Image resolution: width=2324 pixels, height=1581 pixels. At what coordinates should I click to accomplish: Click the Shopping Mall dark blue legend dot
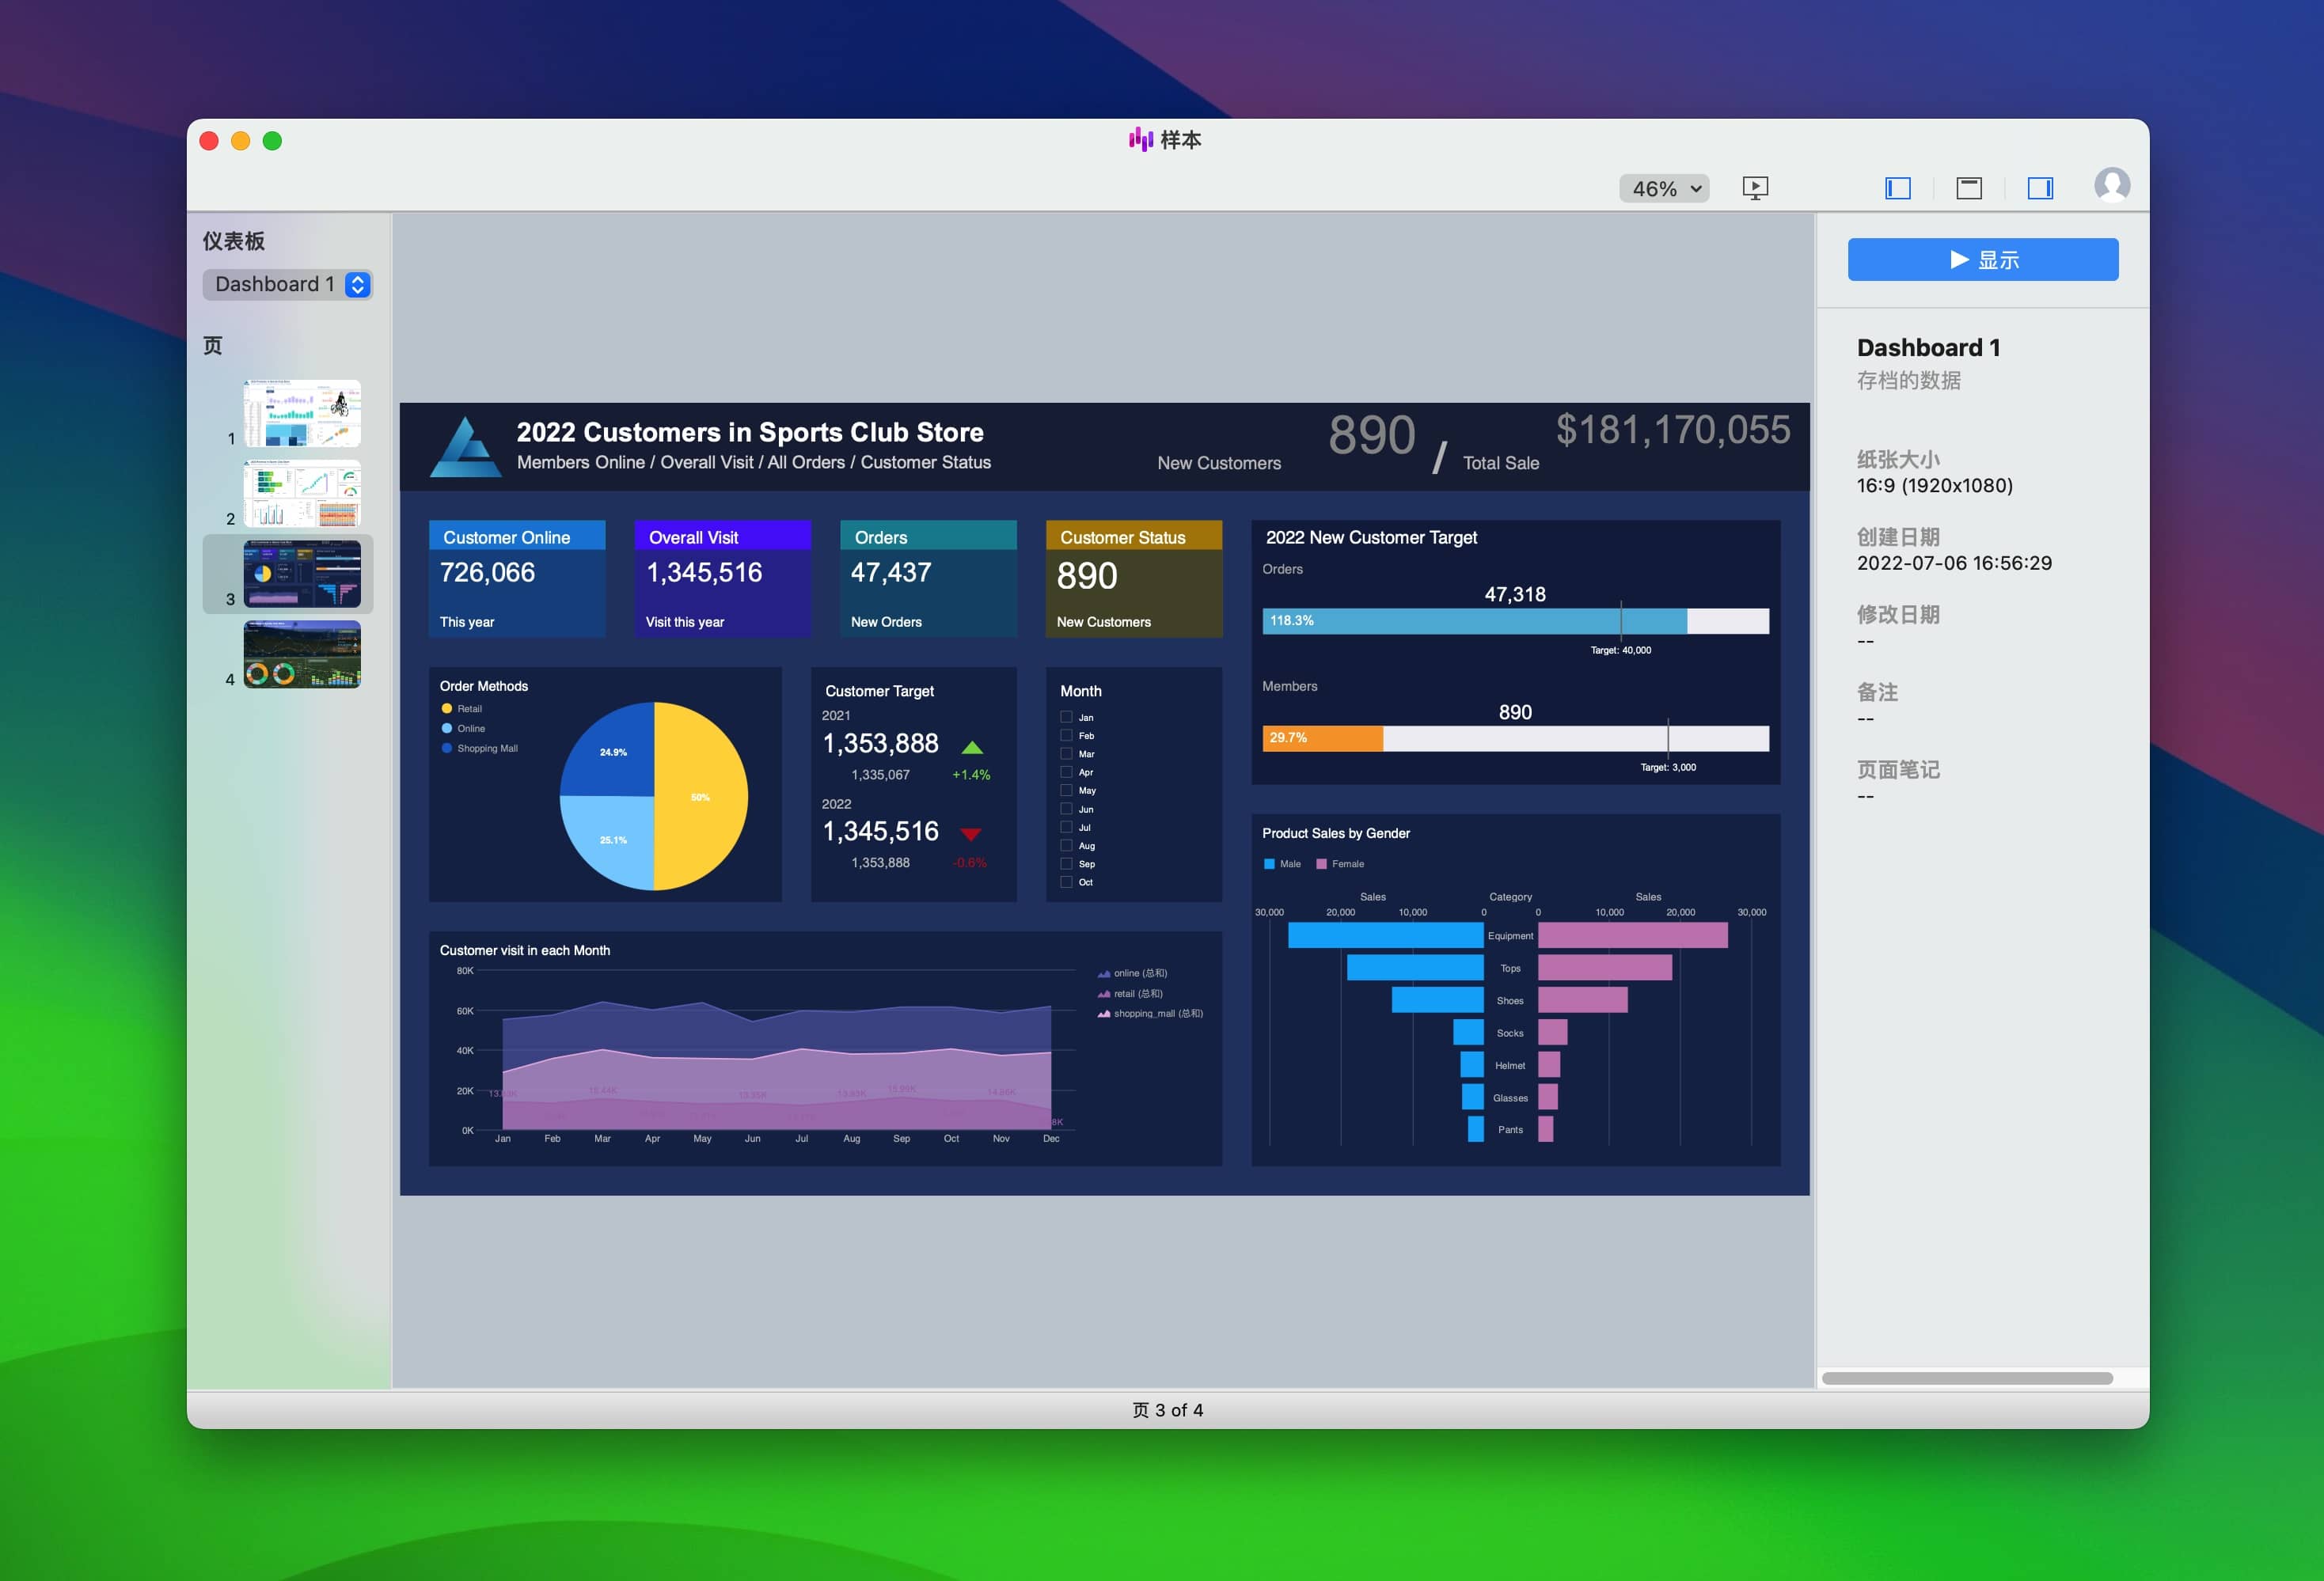pos(447,749)
